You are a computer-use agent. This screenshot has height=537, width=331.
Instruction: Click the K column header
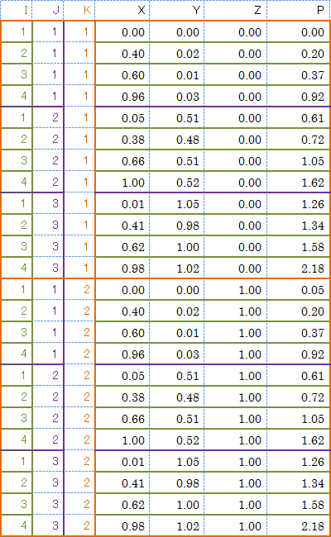coord(79,10)
